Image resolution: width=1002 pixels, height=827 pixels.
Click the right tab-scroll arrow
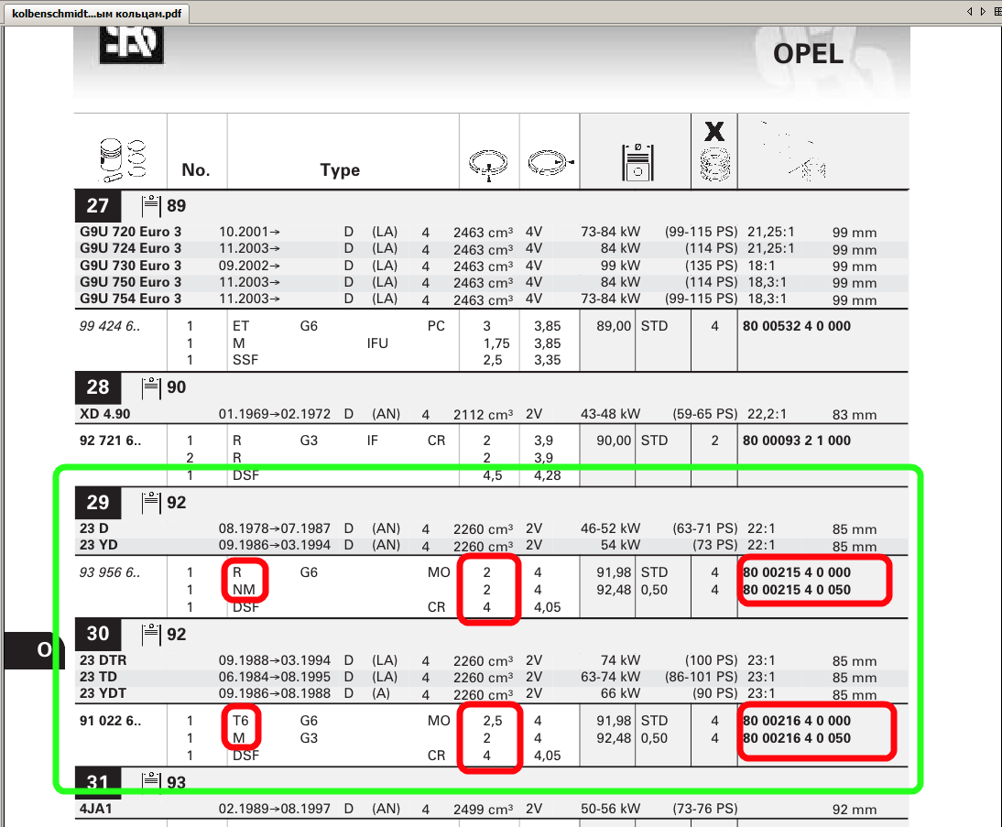point(983,11)
